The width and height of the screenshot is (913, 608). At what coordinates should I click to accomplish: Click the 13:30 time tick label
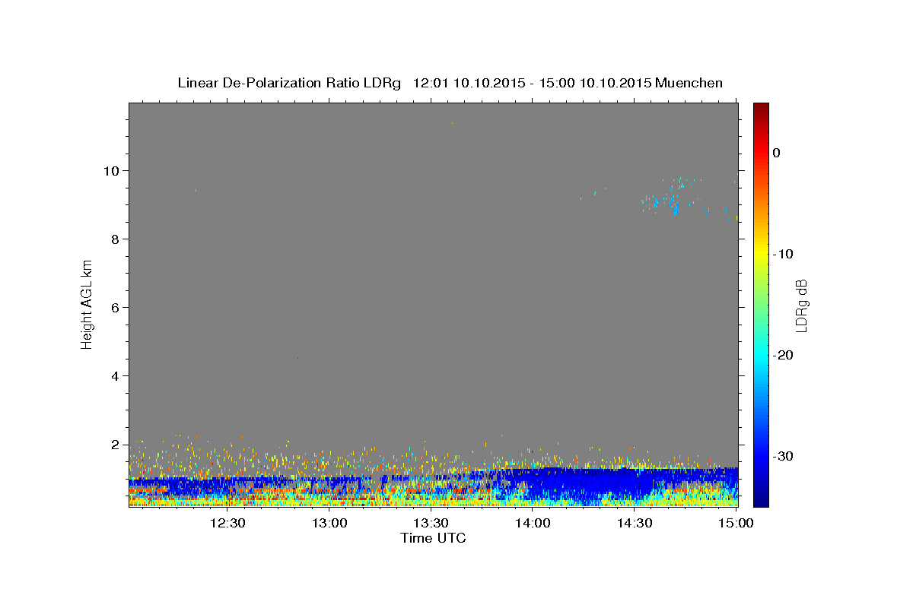click(x=431, y=523)
